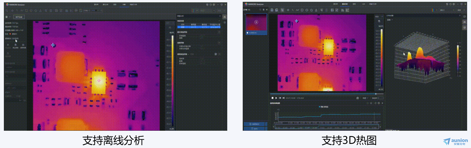Stop video playback with the square button

(272, 98)
